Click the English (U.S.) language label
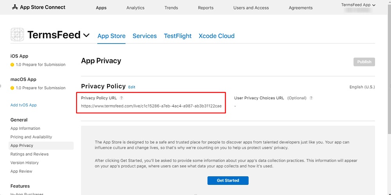 click(362, 87)
